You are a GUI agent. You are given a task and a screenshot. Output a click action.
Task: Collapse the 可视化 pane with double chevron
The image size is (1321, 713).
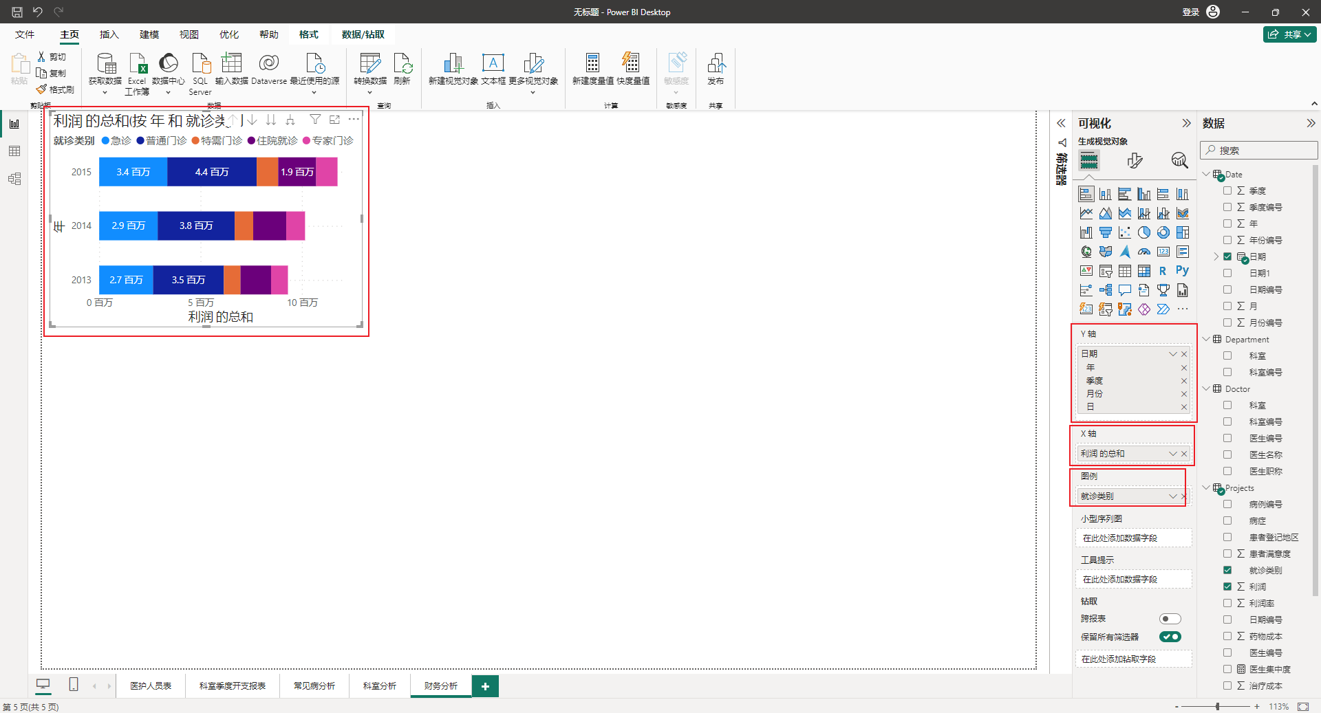[1186, 123]
